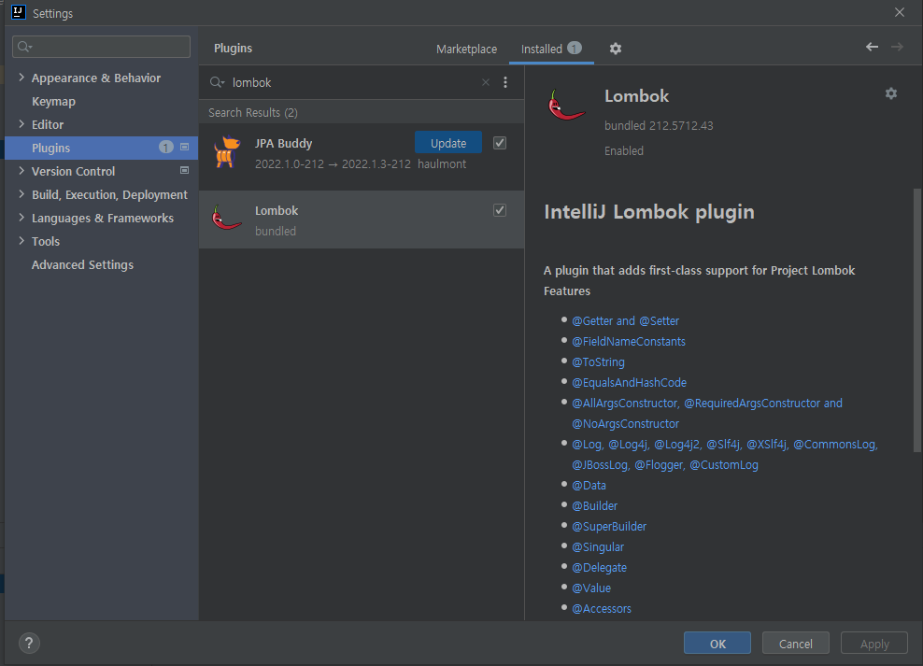This screenshot has height=666, width=923.
Task: Go forward with the right arrow
Action: click(897, 47)
